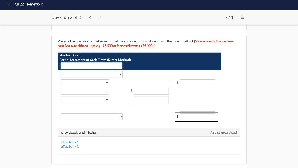Click the score indicator showing -/1
298x168 pixels.
(229, 17)
